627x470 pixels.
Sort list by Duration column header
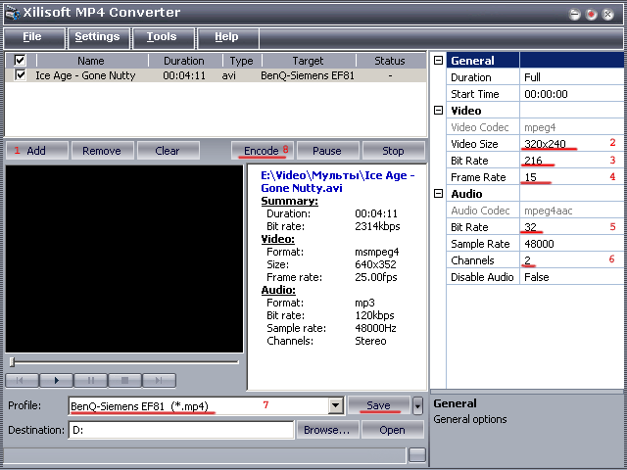click(185, 61)
